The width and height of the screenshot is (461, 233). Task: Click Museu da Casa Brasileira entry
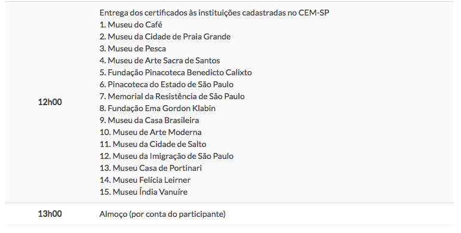149,120
